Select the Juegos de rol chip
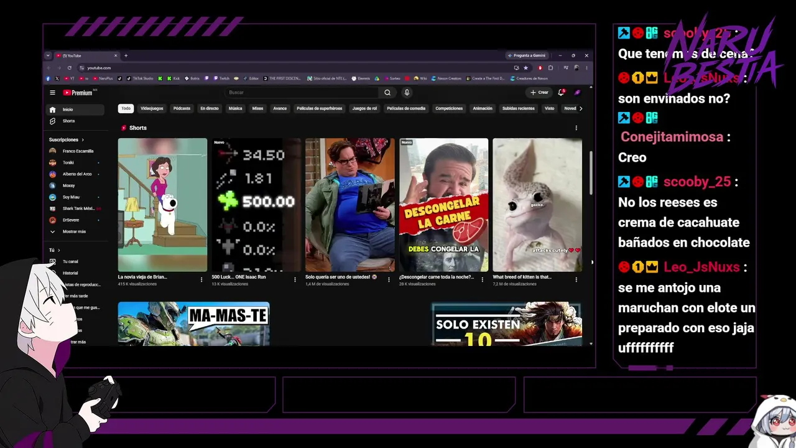This screenshot has width=796, height=448. coord(364,108)
